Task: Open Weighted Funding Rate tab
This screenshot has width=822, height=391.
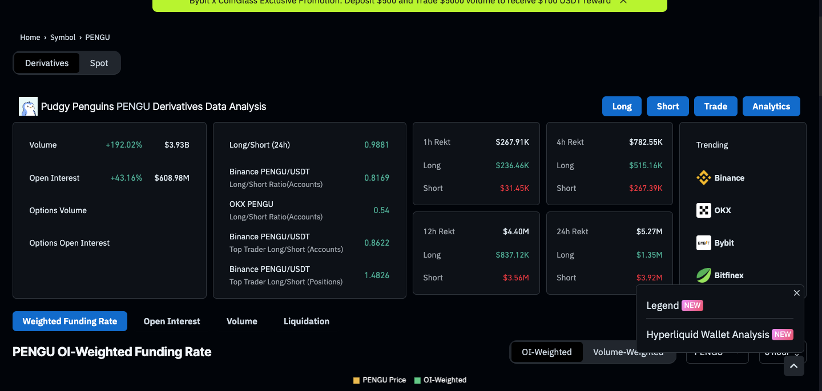Action: pyautogui.click(x=70, y=321)
